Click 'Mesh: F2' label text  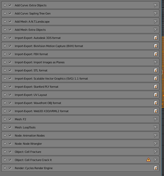coord(20,119)
